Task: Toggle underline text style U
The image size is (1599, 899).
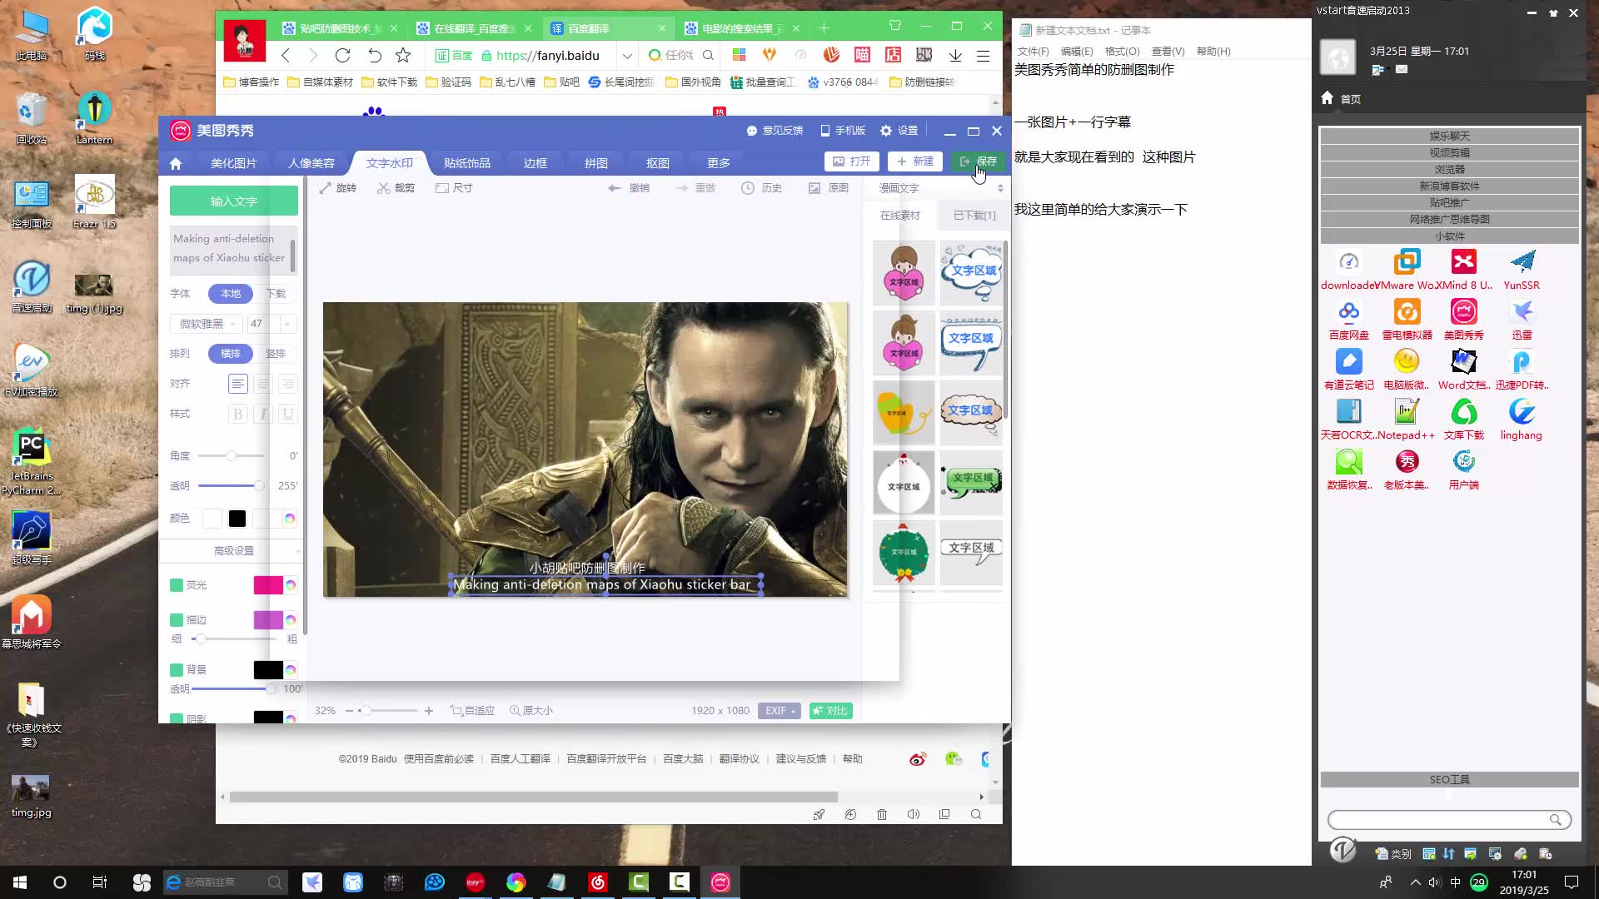Action: tap(288, 414)
